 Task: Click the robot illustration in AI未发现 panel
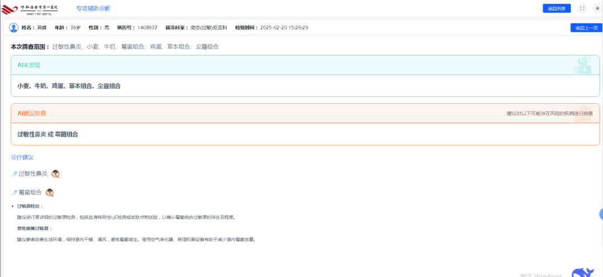pos(583,65)
